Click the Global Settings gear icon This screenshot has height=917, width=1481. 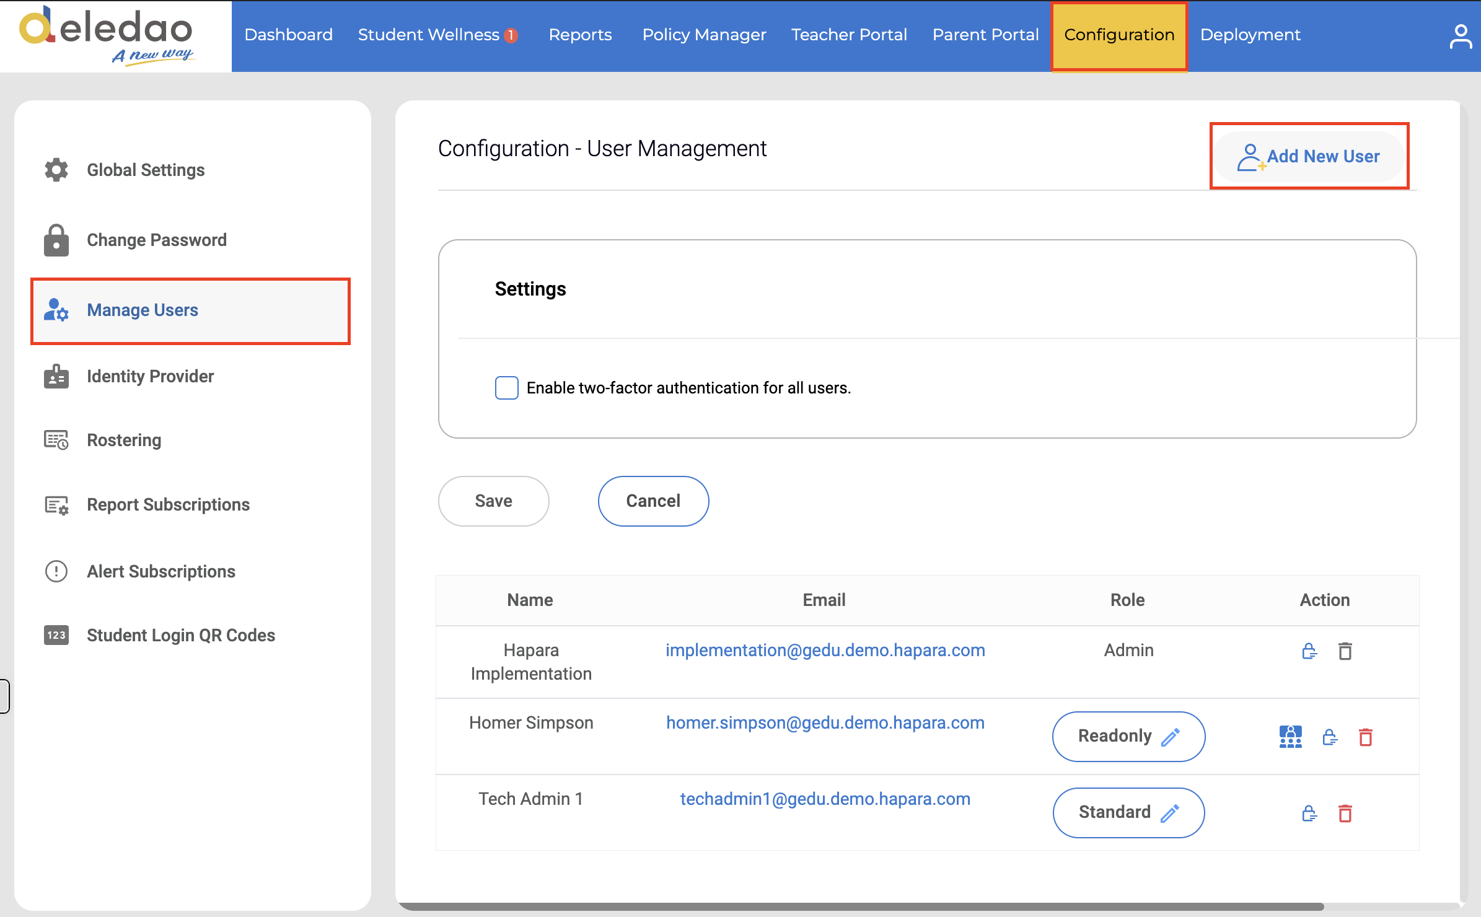pyautogui.click(x=56, y=170)
